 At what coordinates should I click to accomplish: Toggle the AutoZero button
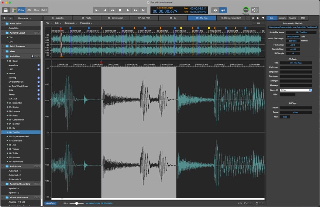coord(50,203)
